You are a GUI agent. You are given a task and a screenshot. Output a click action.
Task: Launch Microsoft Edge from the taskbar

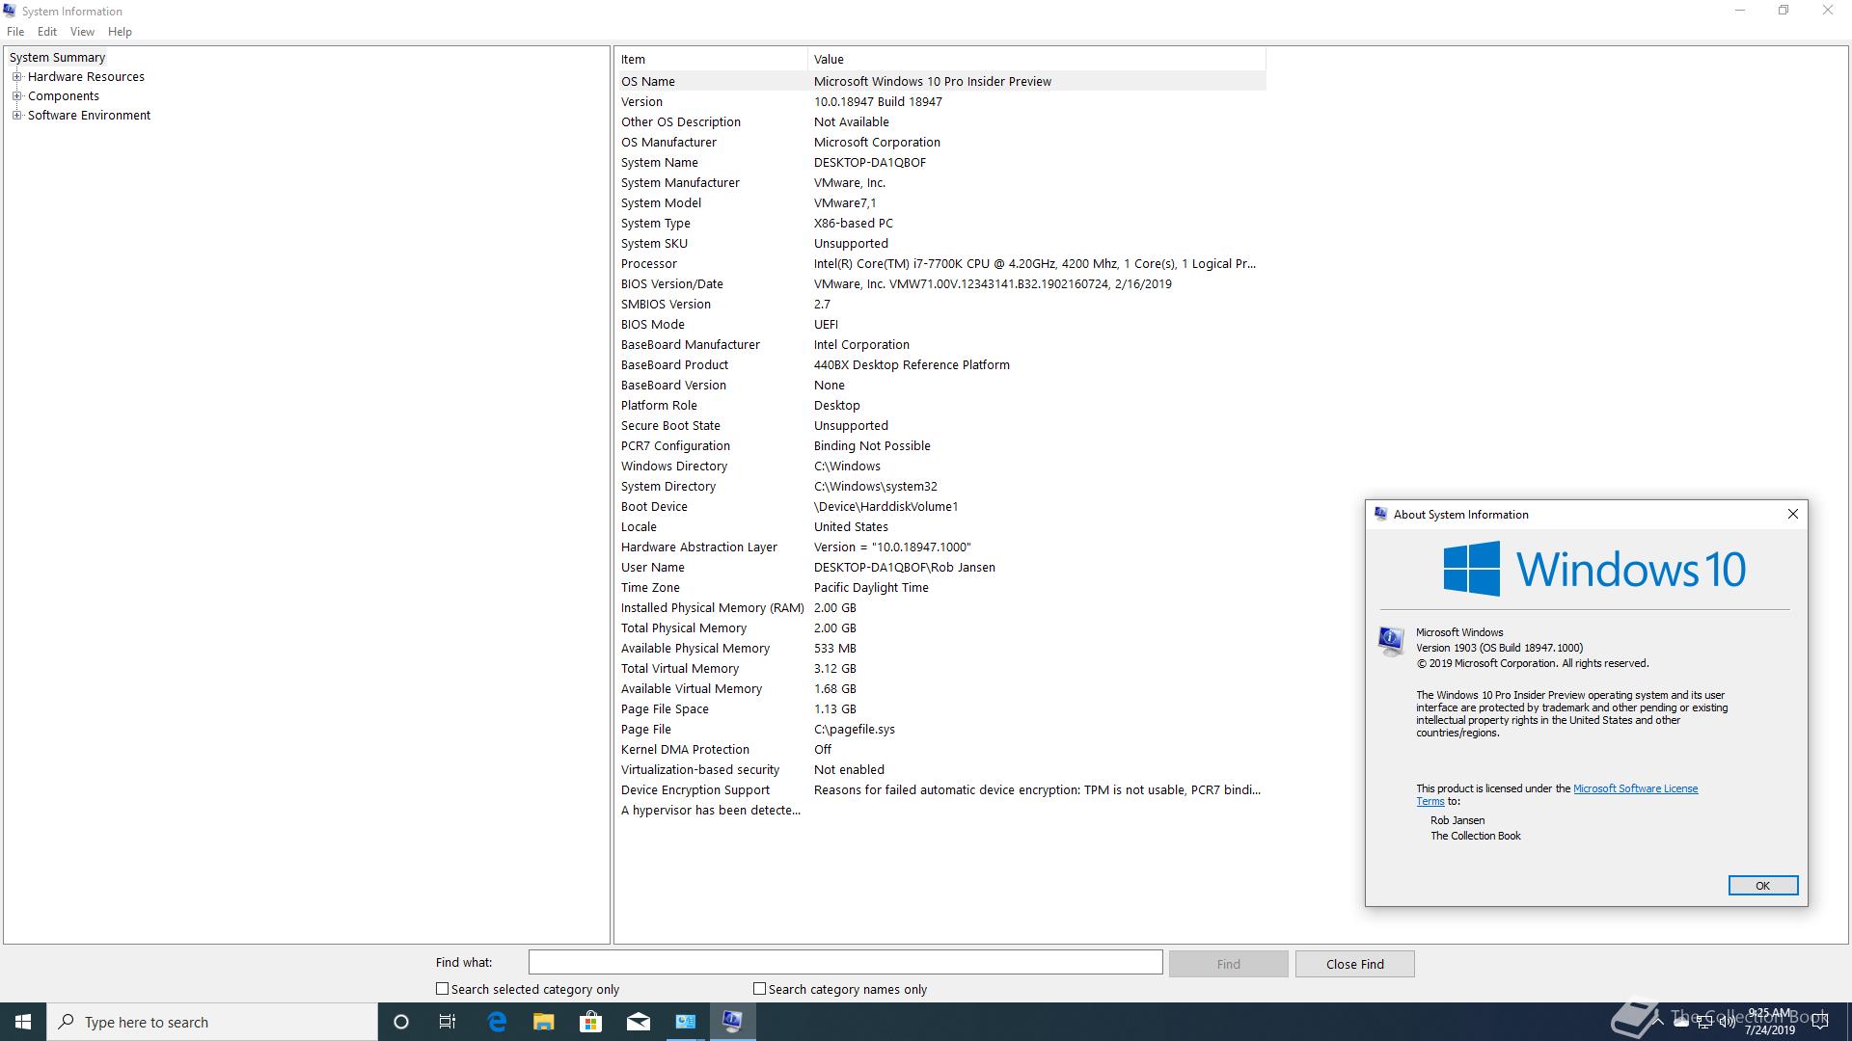click(x=497, y=1022)
